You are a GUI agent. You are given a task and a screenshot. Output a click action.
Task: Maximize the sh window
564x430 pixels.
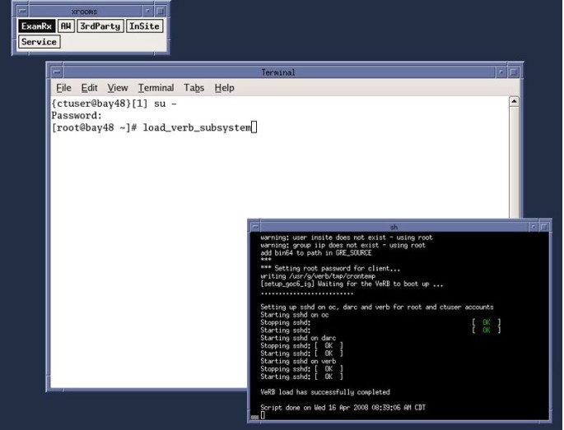tap(543, 226)
